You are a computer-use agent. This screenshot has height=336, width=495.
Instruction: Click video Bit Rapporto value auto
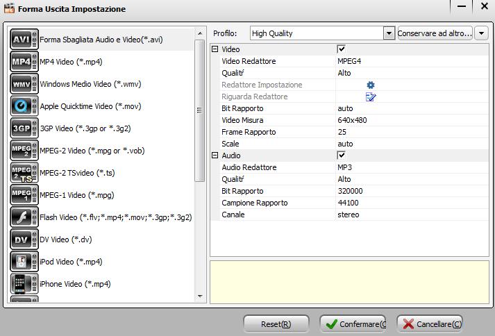345,108
